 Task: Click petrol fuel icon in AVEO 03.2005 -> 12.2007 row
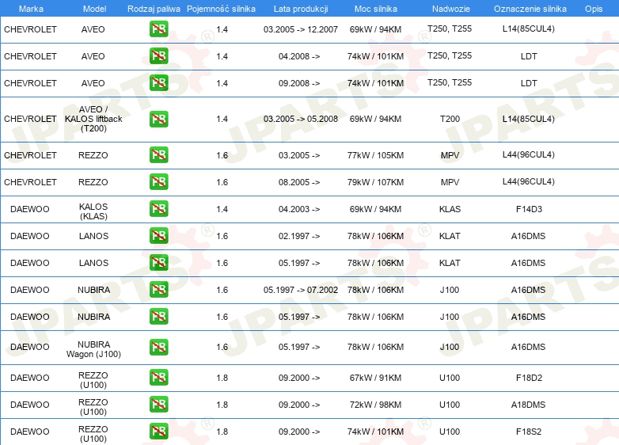pos(158,29)
